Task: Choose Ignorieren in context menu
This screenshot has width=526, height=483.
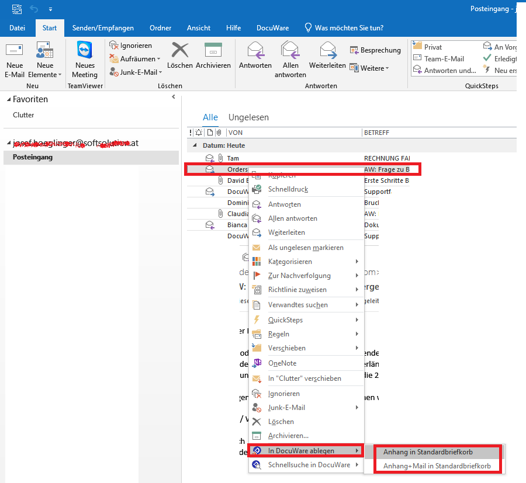Action: coord(306,394)
